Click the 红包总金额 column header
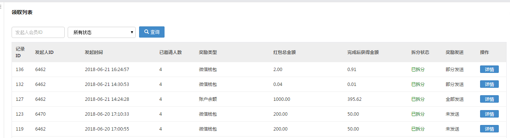This screenshot has width=510, height=138. (285, 52)
